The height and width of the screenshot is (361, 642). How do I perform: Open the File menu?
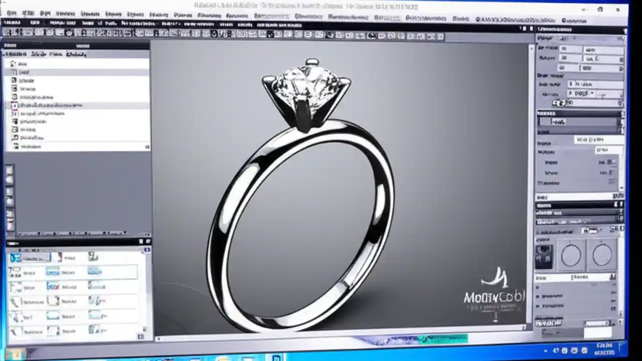point(11,13)
